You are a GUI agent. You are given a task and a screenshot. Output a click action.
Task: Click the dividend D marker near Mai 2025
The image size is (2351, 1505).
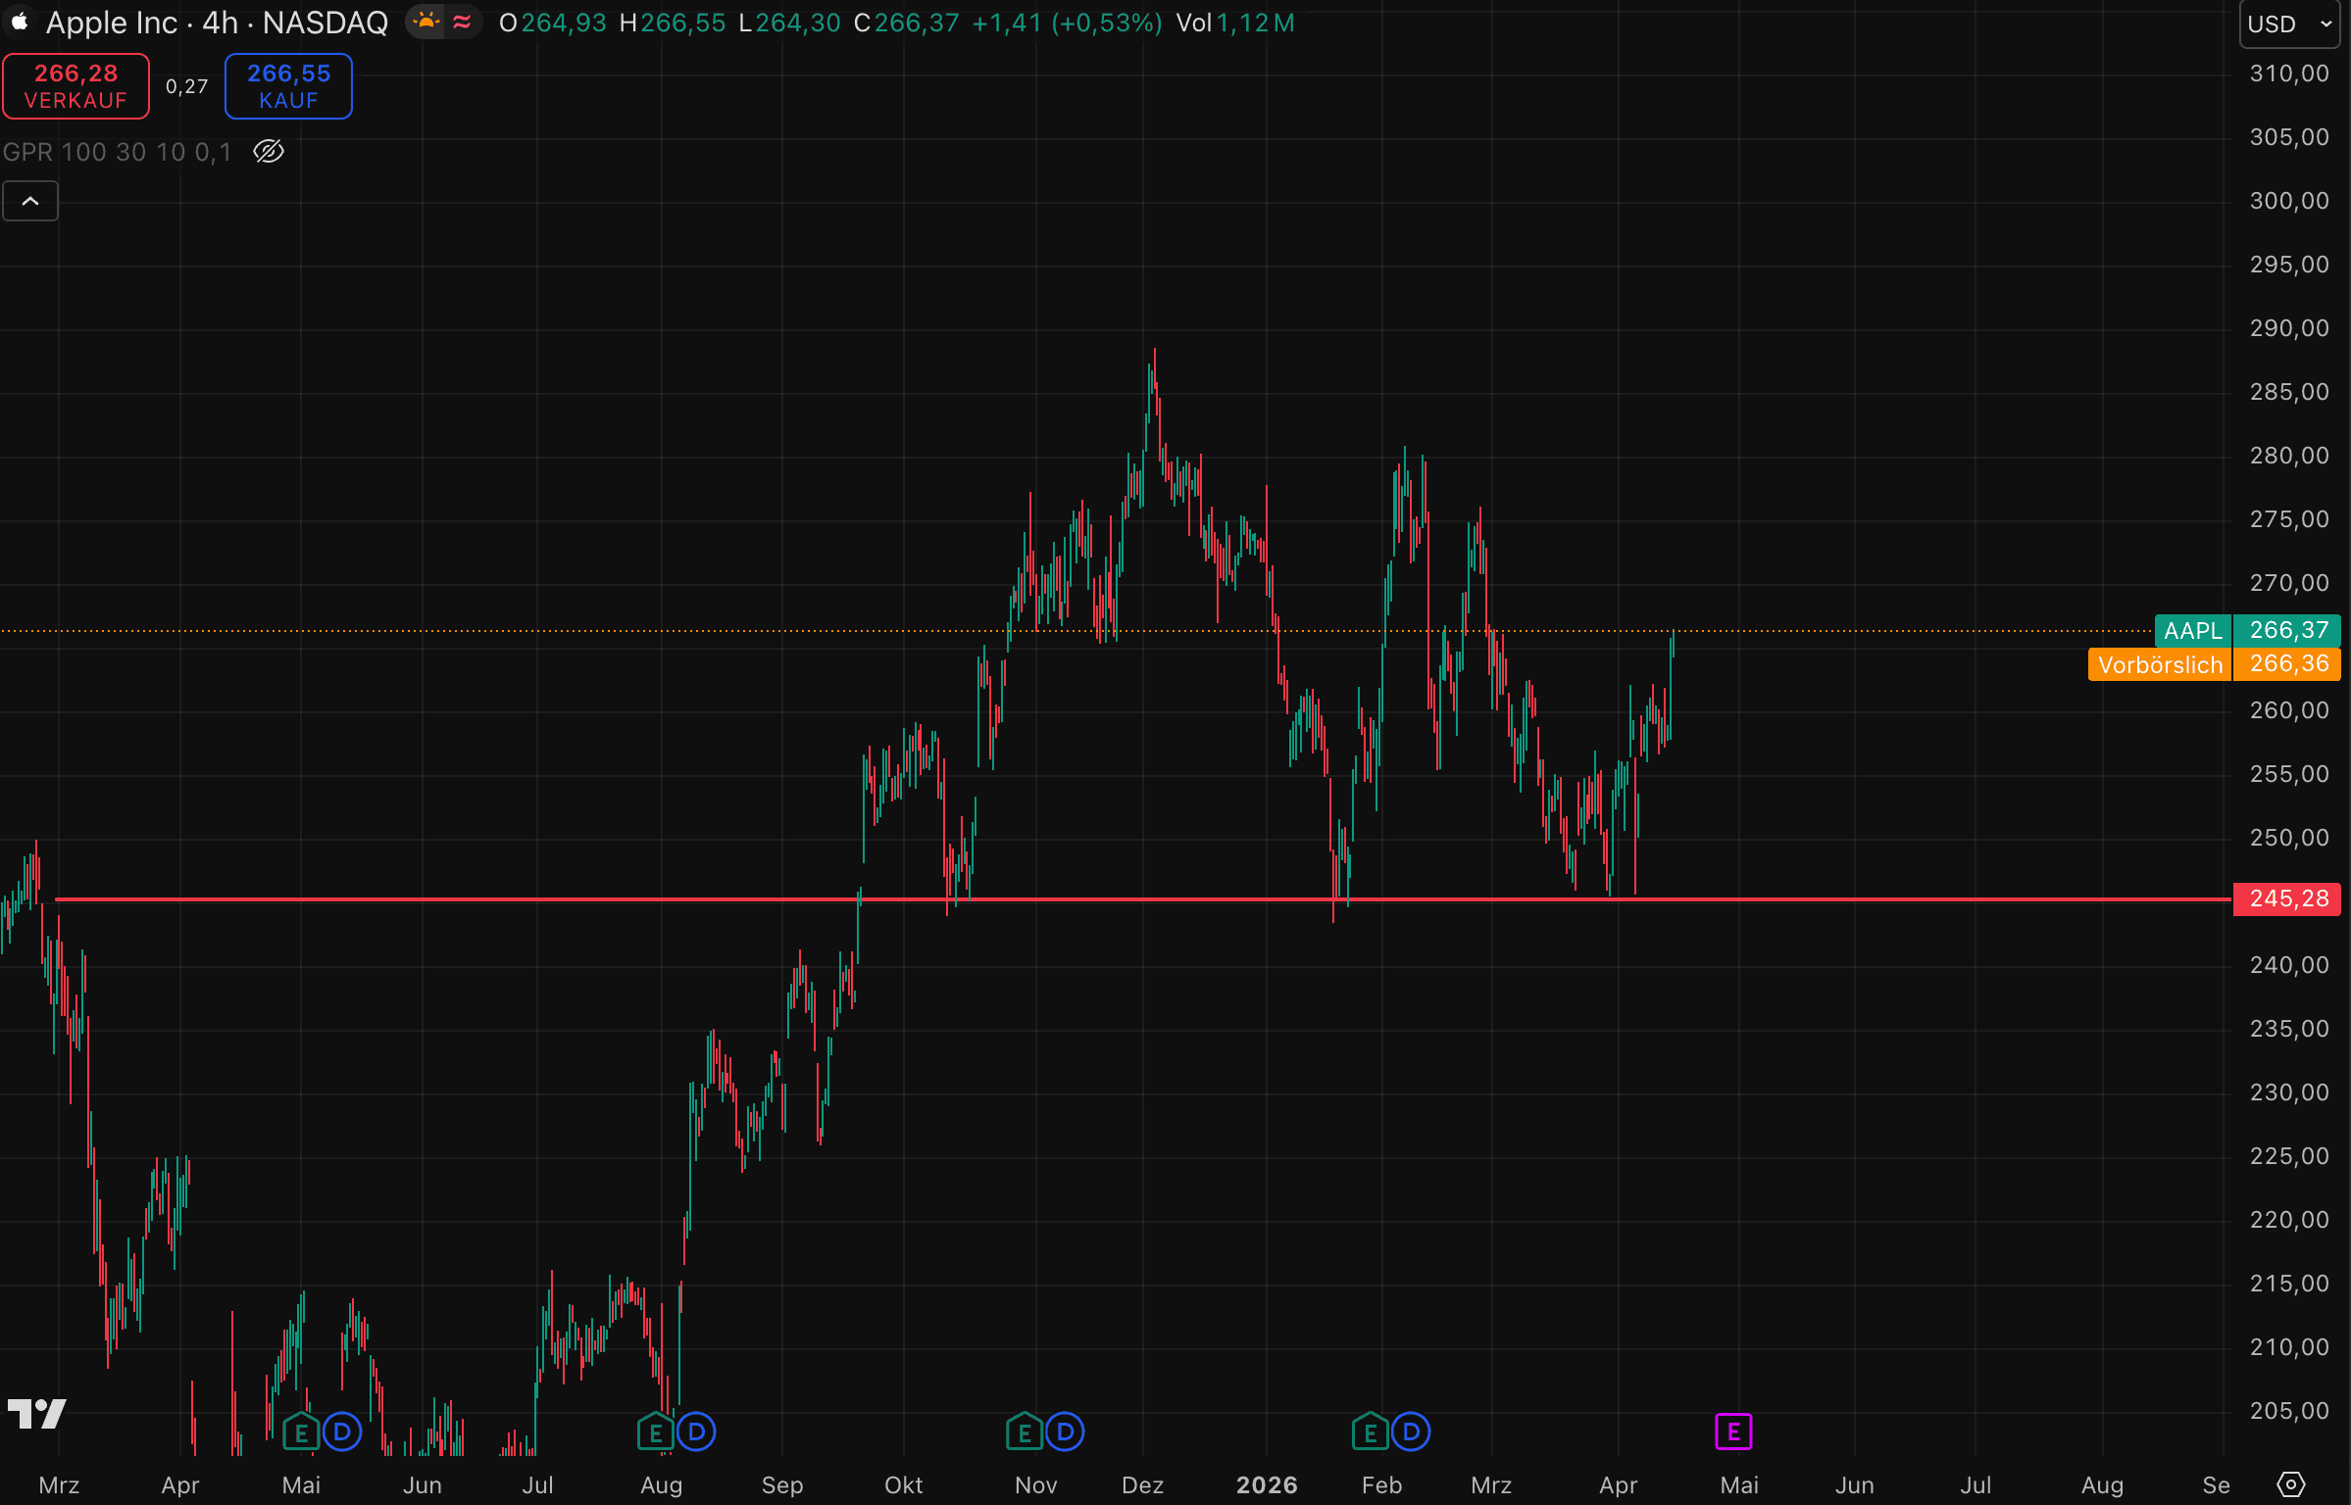pyautogui.click(x=342, y=1432)
